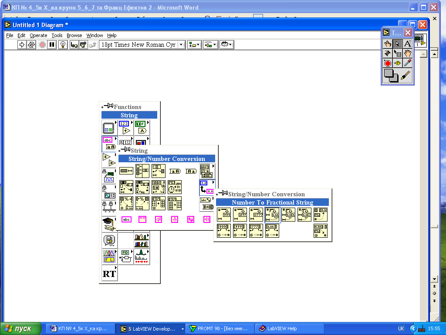The width and height of the screenshot is (446, 335).
Task: Select the Tab constant icon
Action: click(x=207, y=219)
